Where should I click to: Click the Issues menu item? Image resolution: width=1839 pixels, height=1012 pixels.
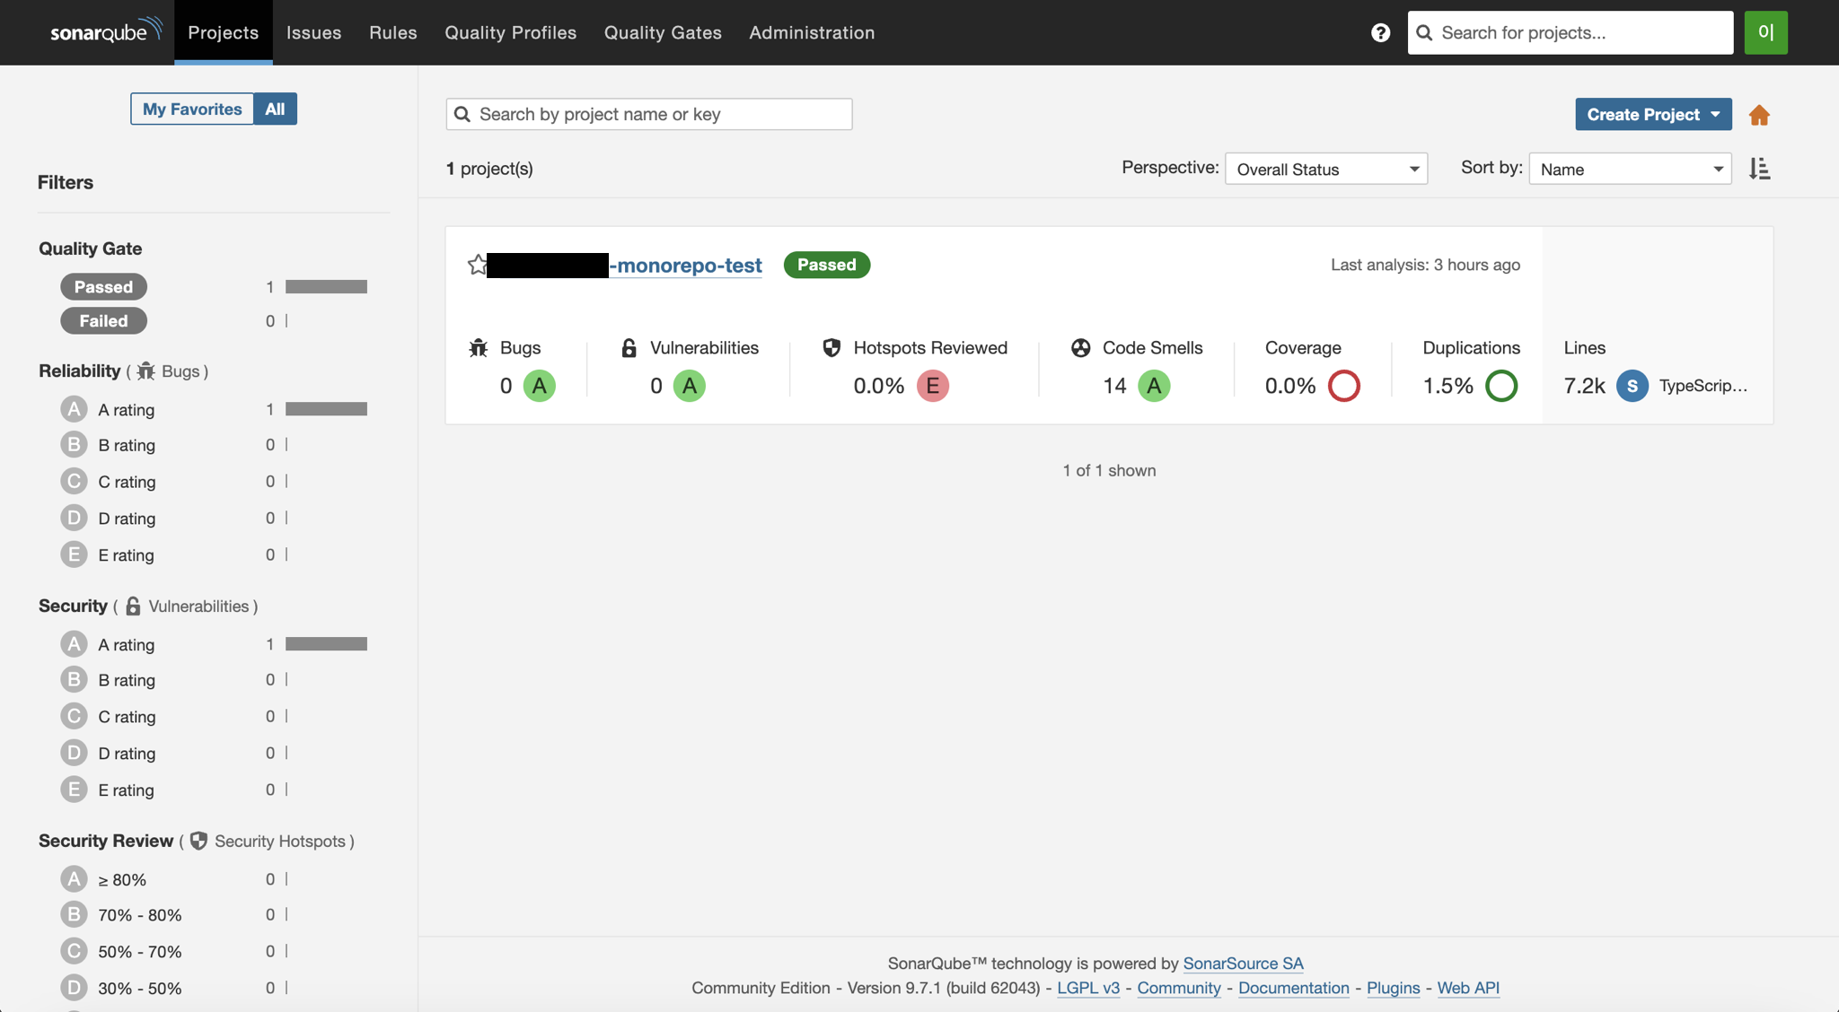pyautogui.click(x=314, y=32)
